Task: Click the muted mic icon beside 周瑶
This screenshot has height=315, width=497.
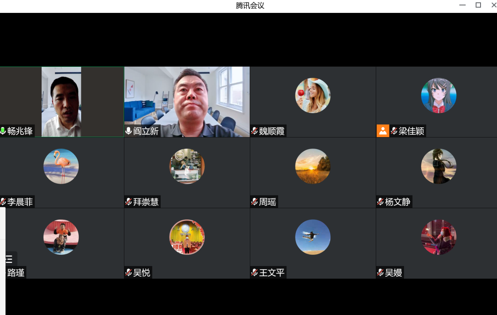Action: tap(255, 202)
